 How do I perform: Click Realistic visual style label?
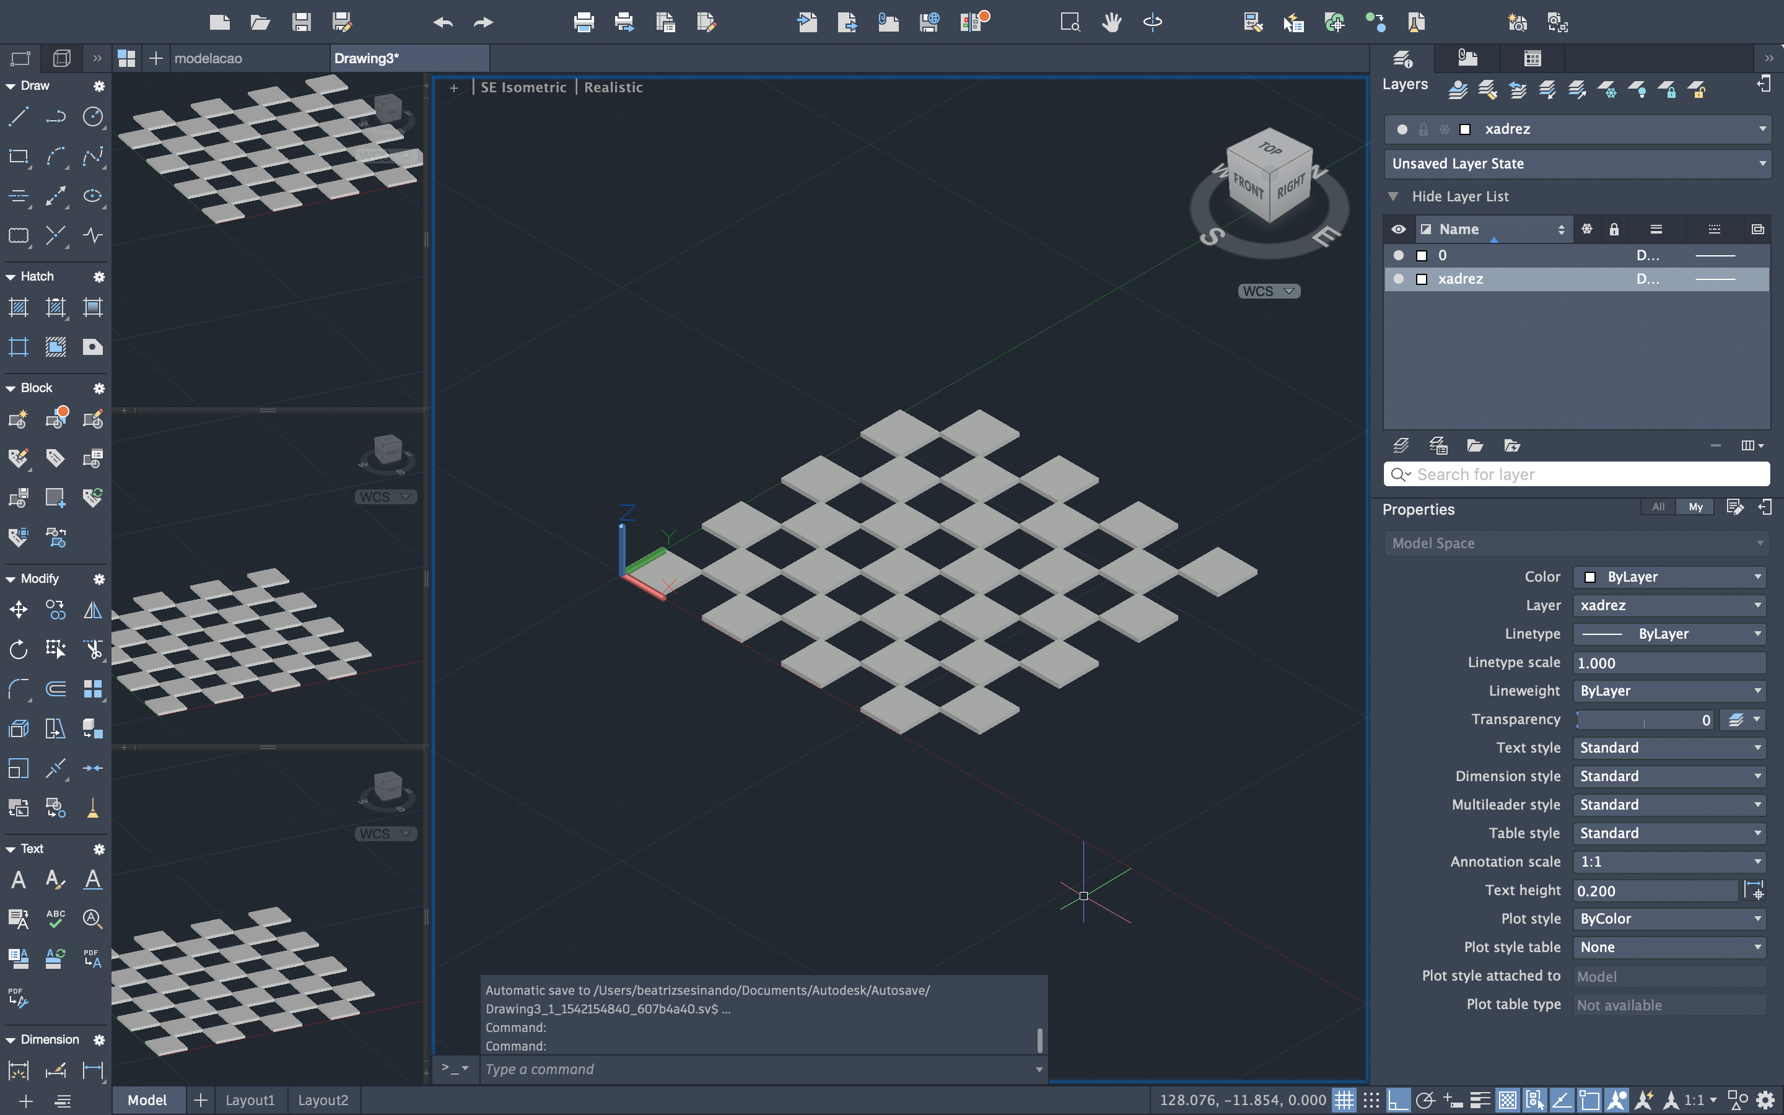click(x=613, y=87)
